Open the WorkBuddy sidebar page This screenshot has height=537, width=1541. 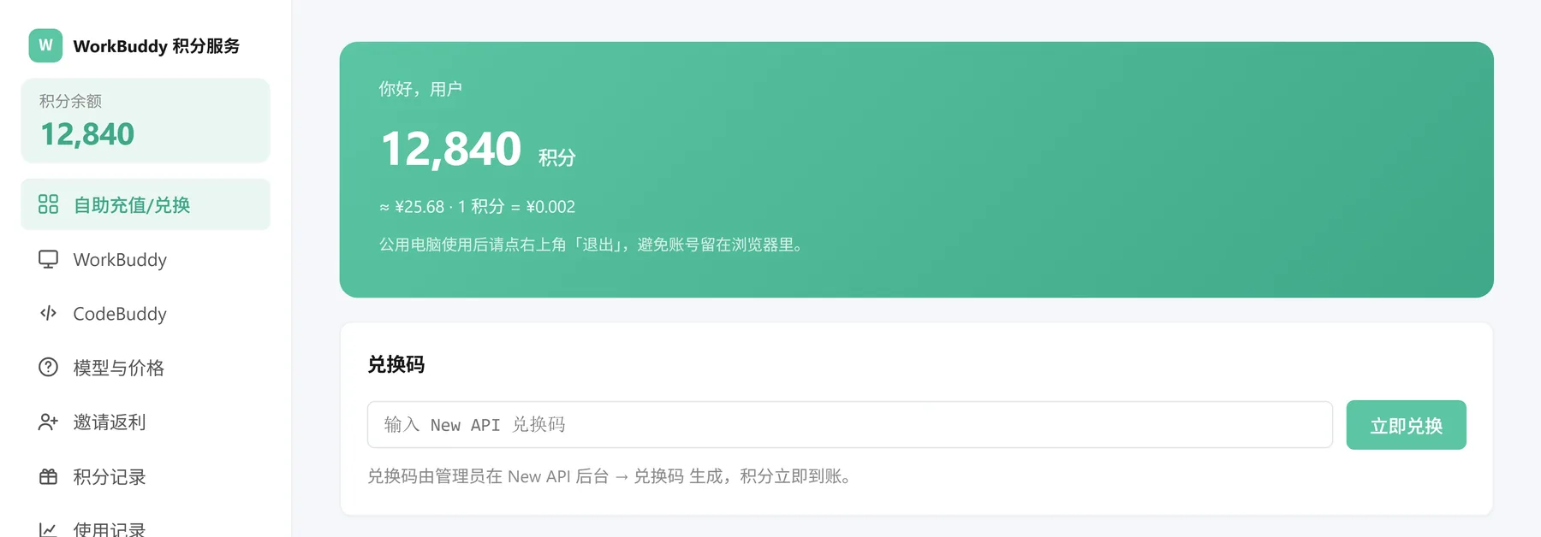point(146,259)
